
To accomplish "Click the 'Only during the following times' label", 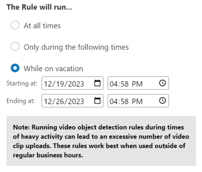I will (x=76, y=47).
